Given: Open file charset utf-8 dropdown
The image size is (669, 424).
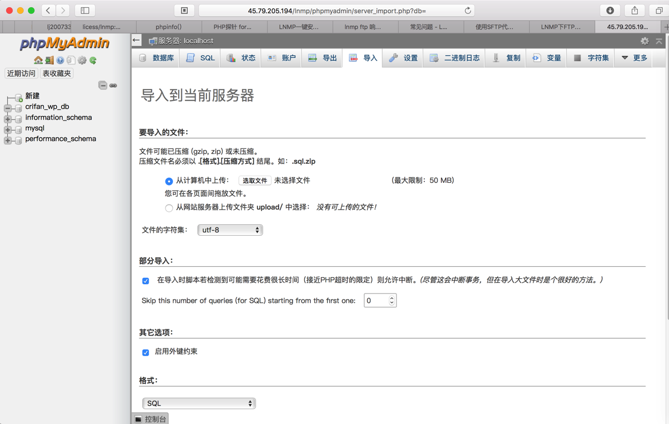Looking at the screenshot, I should point(230,230).
